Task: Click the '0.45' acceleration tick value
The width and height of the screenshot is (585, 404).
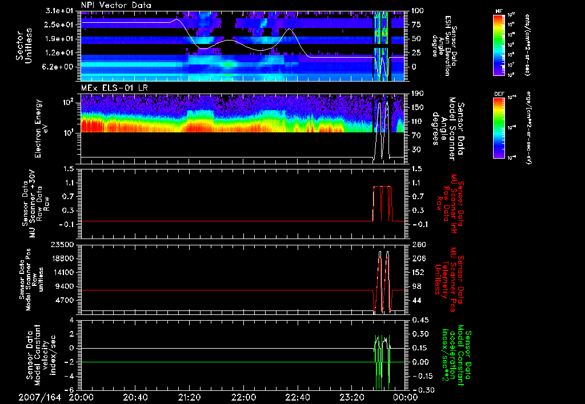Action: (x=420, y=320)
